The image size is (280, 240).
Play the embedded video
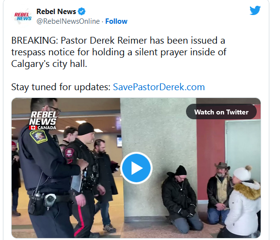pos(136,168)
